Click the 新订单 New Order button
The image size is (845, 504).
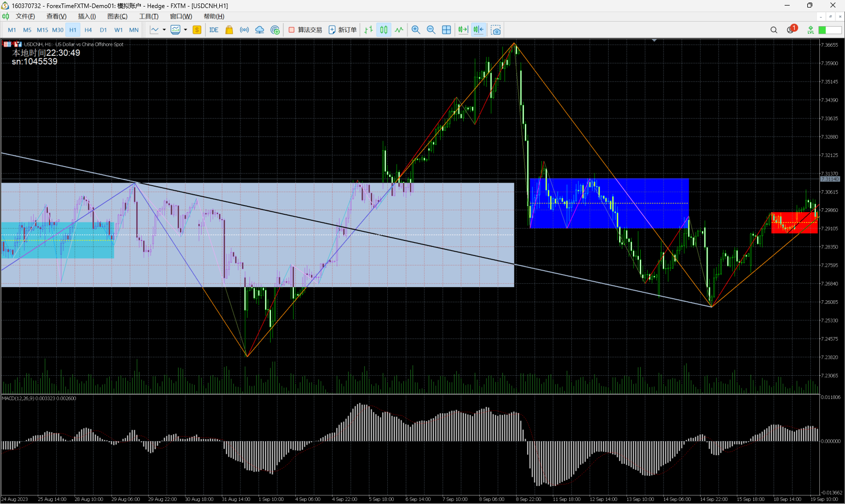[343, 30]
